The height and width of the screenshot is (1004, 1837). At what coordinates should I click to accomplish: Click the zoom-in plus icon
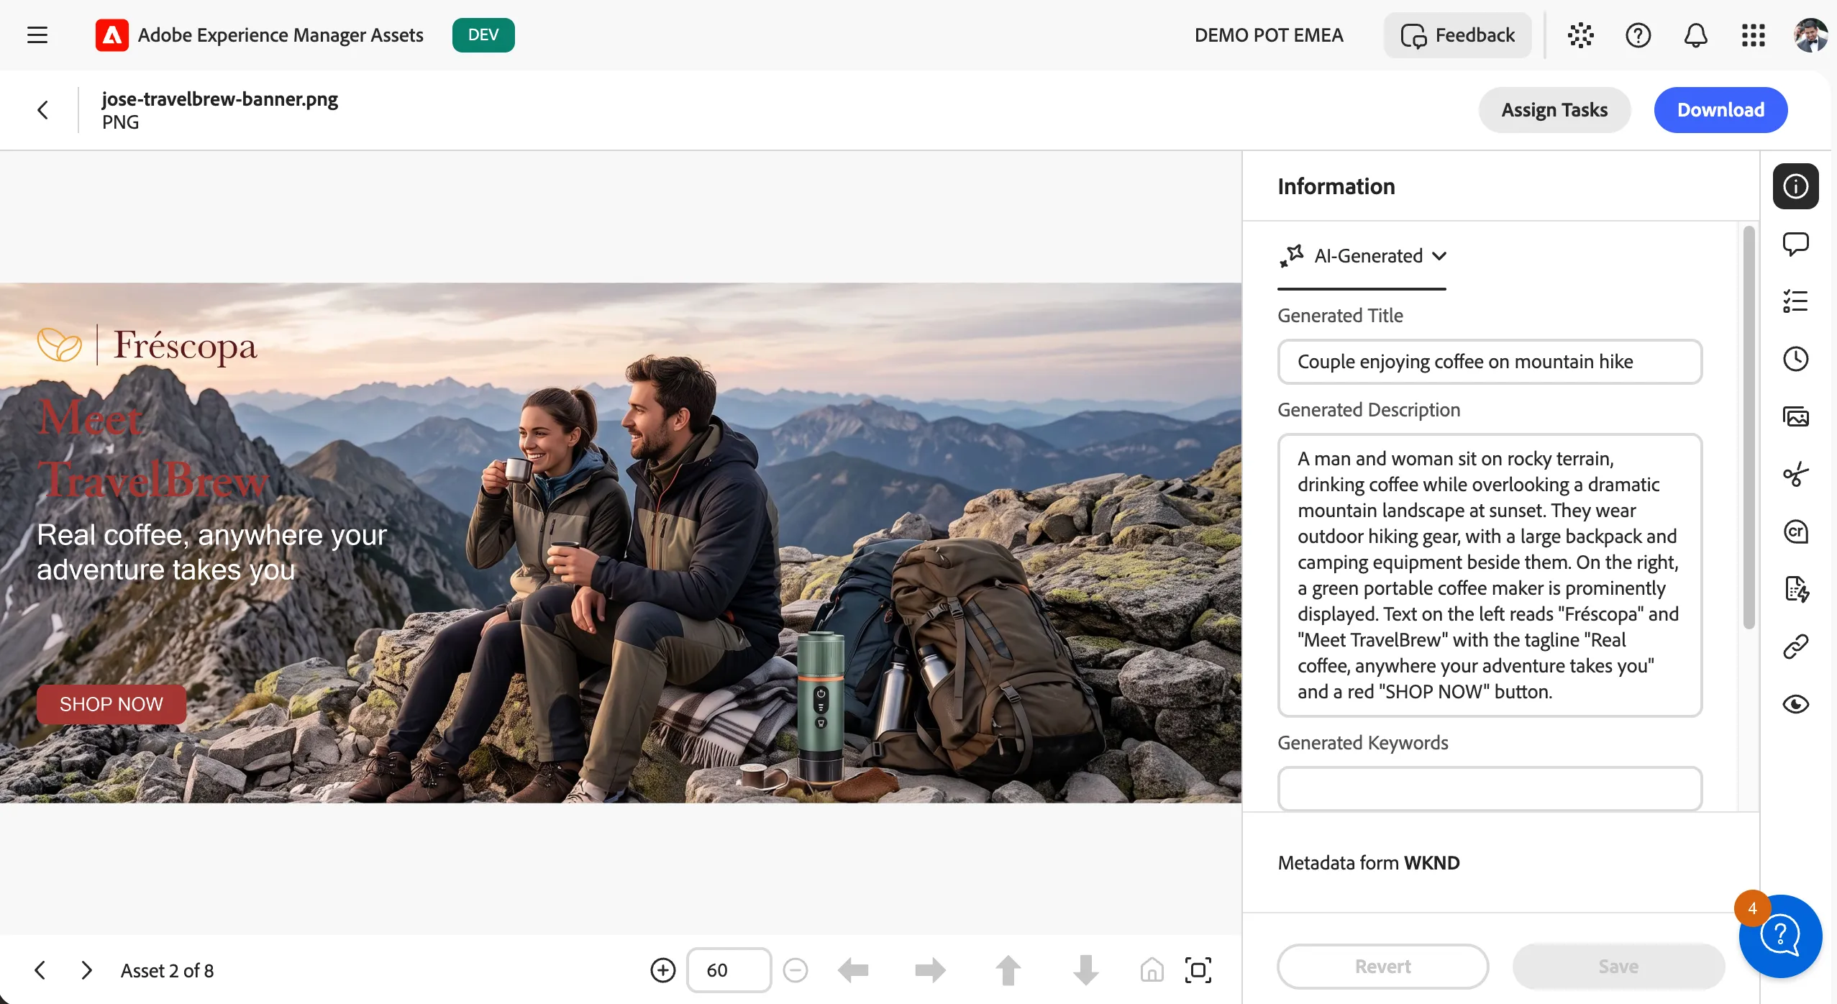coord(662,970)
